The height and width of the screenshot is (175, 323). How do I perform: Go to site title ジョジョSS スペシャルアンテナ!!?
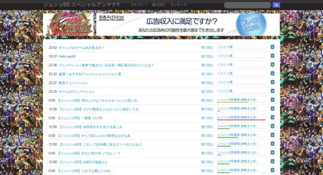click(81, 5)
